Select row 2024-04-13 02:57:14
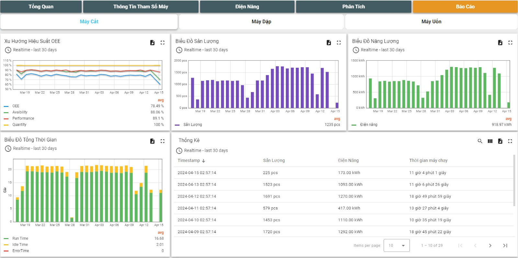The width and height of the screenshot is (518, 258). 343,185
